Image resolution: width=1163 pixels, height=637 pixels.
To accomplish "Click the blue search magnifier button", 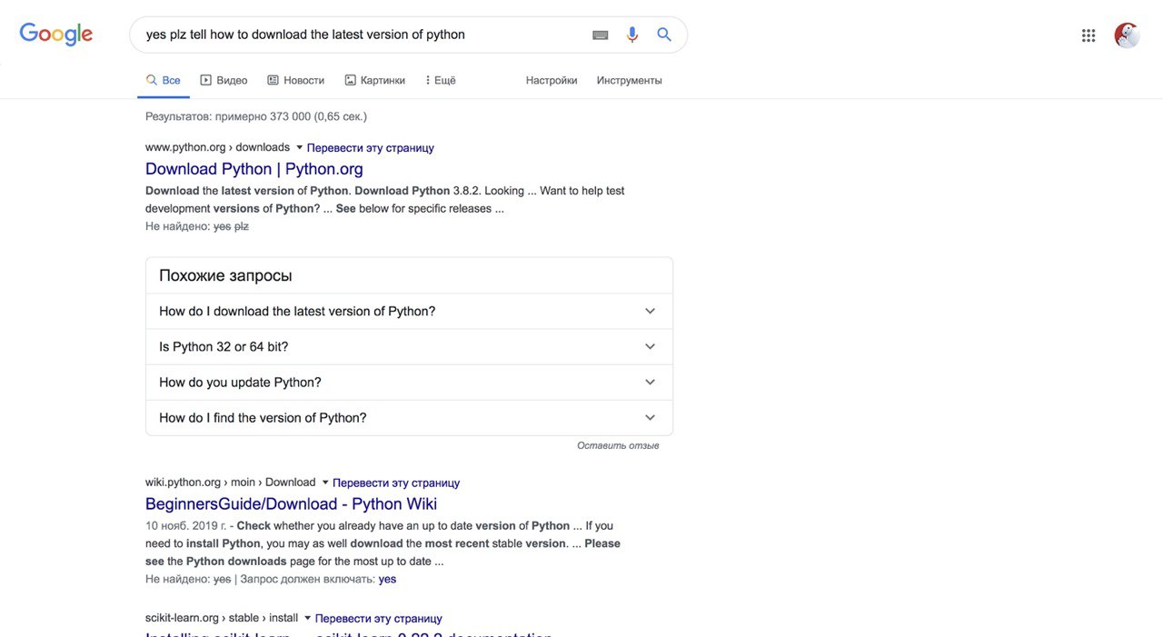I will point(664,35).
